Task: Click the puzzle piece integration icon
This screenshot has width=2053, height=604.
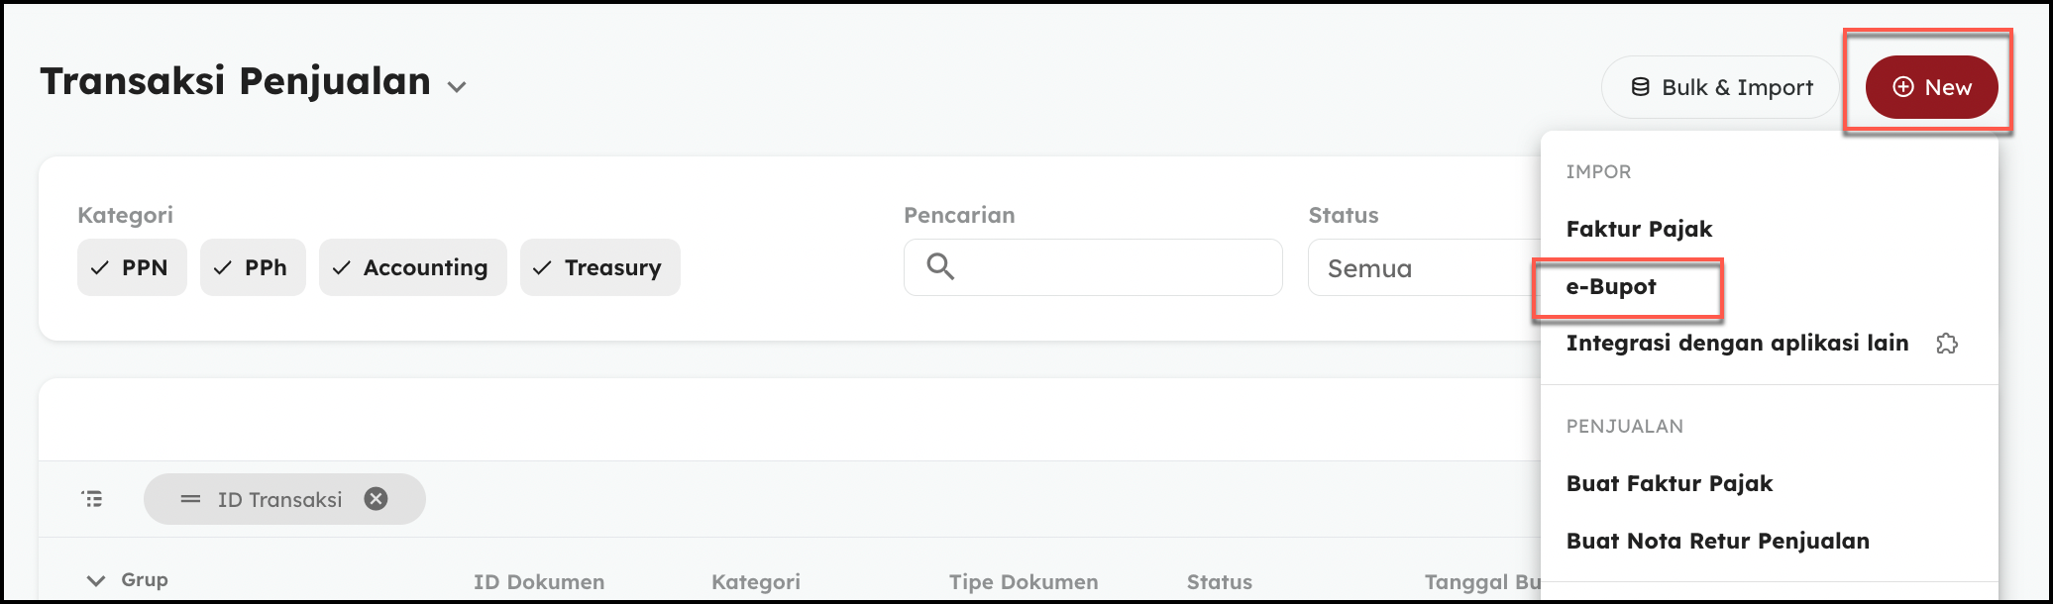Action: pyautogui.click(x=1947, y=344)
